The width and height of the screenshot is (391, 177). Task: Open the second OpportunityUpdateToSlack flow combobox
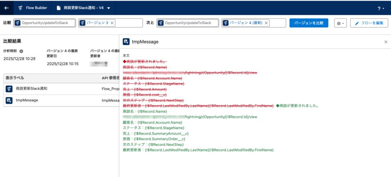(x=188, y=23)
